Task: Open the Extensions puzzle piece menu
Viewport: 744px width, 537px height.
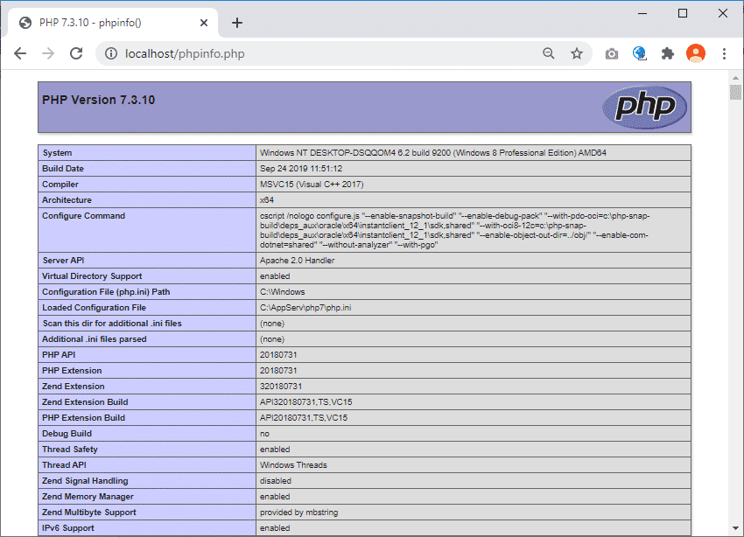Action: point(668,53)
